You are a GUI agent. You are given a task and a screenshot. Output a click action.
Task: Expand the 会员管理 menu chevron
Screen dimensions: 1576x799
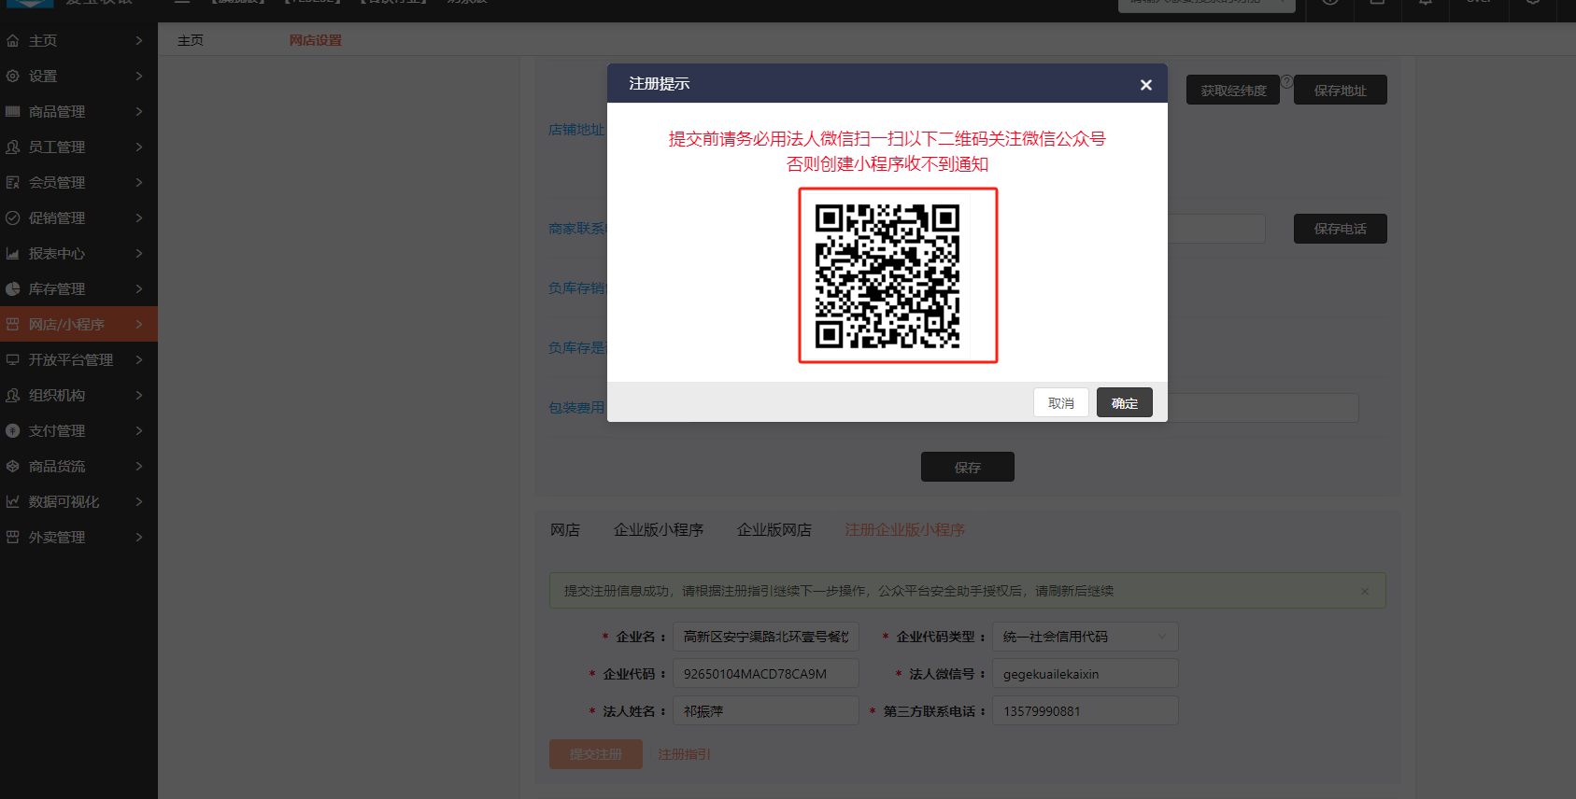tap(139, 183)
